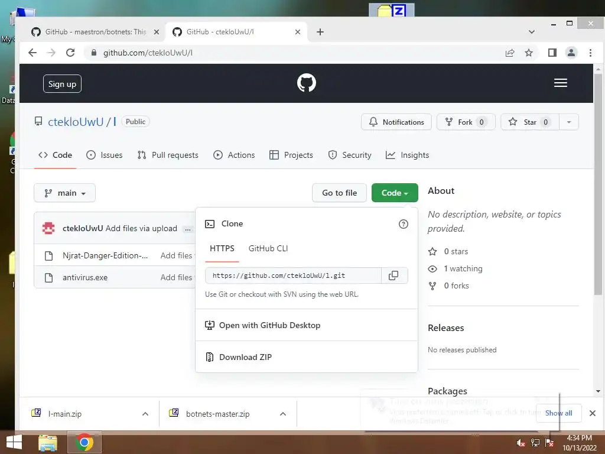Open Chrome three-dot menu

pyautogui.click(x=590, y=53)
